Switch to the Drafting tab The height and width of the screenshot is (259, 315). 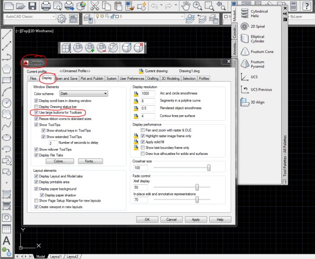[x=152, y=79]
